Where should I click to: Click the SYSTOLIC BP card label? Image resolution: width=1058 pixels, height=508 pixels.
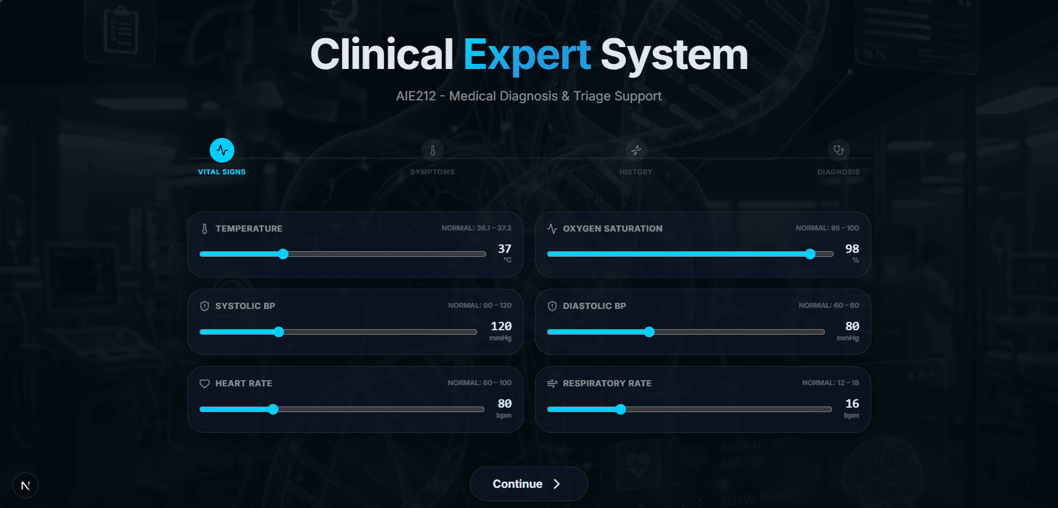(245, 306)
